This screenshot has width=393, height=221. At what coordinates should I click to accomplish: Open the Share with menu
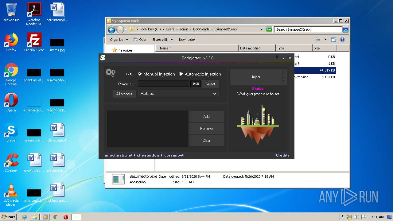pyautogui.click(x=162, y=40)
